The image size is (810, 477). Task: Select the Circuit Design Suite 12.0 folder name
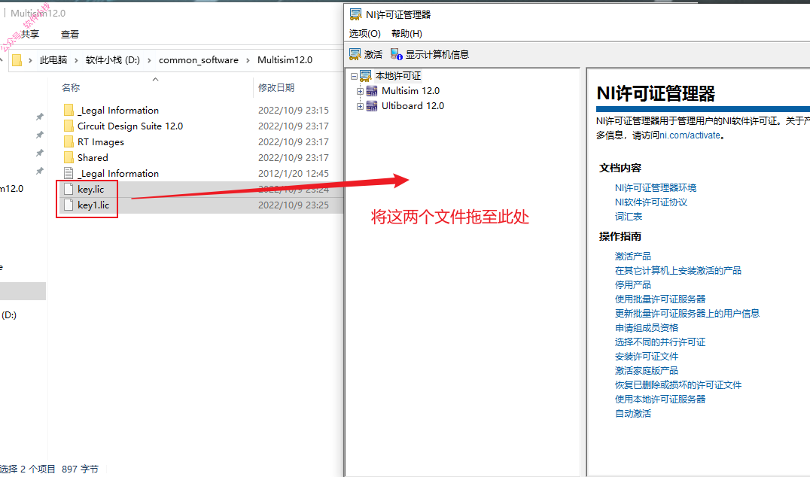[x=130, y=126]
